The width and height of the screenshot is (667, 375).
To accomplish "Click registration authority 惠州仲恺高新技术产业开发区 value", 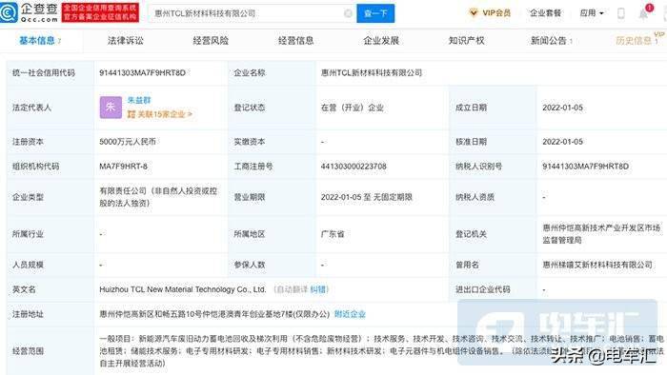I will [601, 234].
